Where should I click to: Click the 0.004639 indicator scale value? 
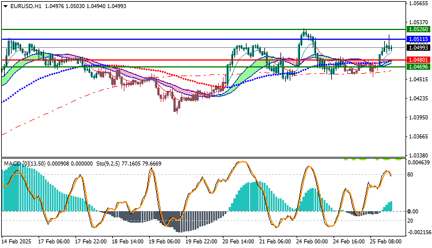click(x=418, y=162)
